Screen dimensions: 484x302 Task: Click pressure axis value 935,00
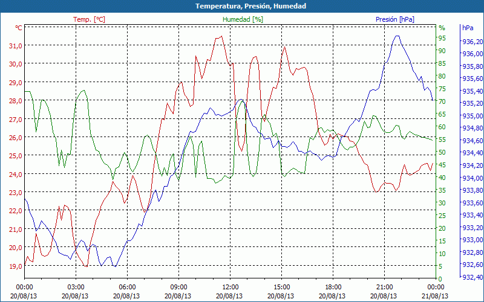click(x=473, y=116)
